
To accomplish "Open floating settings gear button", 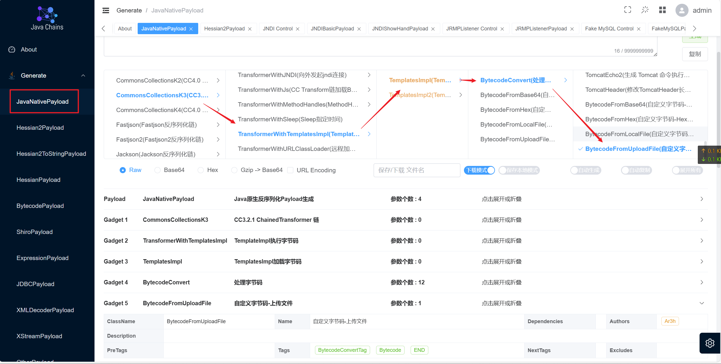I will tap(710, 343).
